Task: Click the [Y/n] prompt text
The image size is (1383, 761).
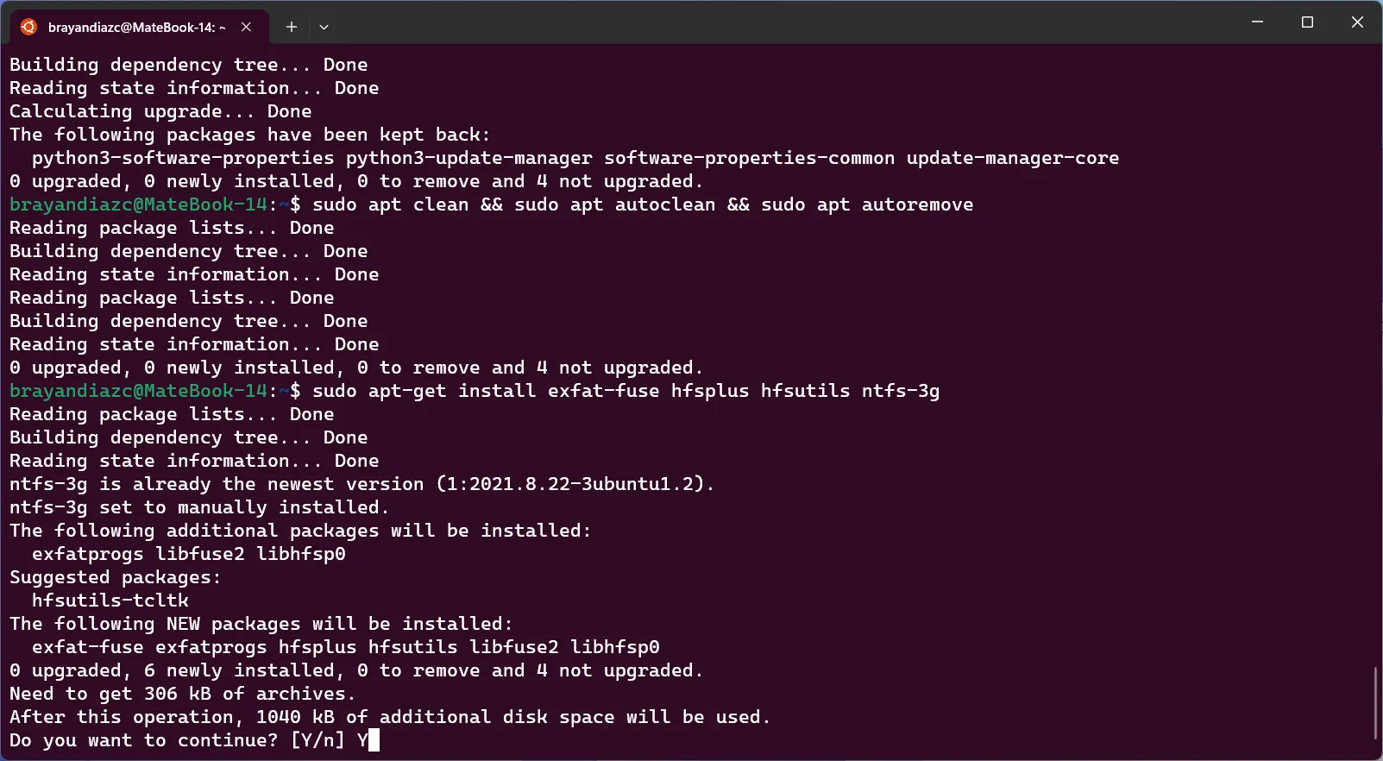Action: [x=317, y=740]
